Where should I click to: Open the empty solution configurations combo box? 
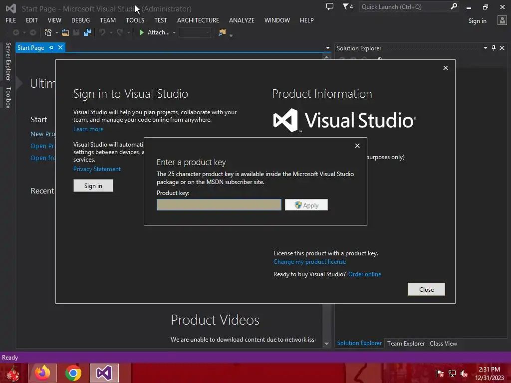pos(195,32)
